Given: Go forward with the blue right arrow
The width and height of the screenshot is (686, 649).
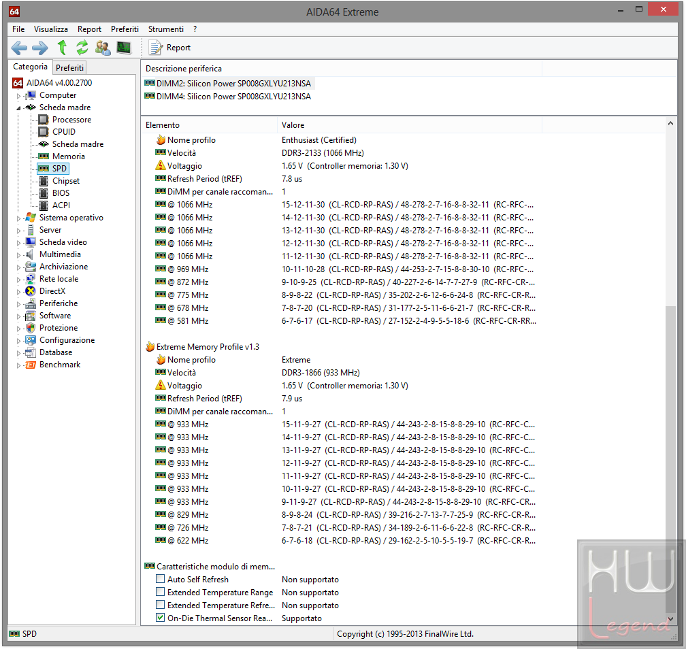Looking at the screenshot, I should [40, 48].
